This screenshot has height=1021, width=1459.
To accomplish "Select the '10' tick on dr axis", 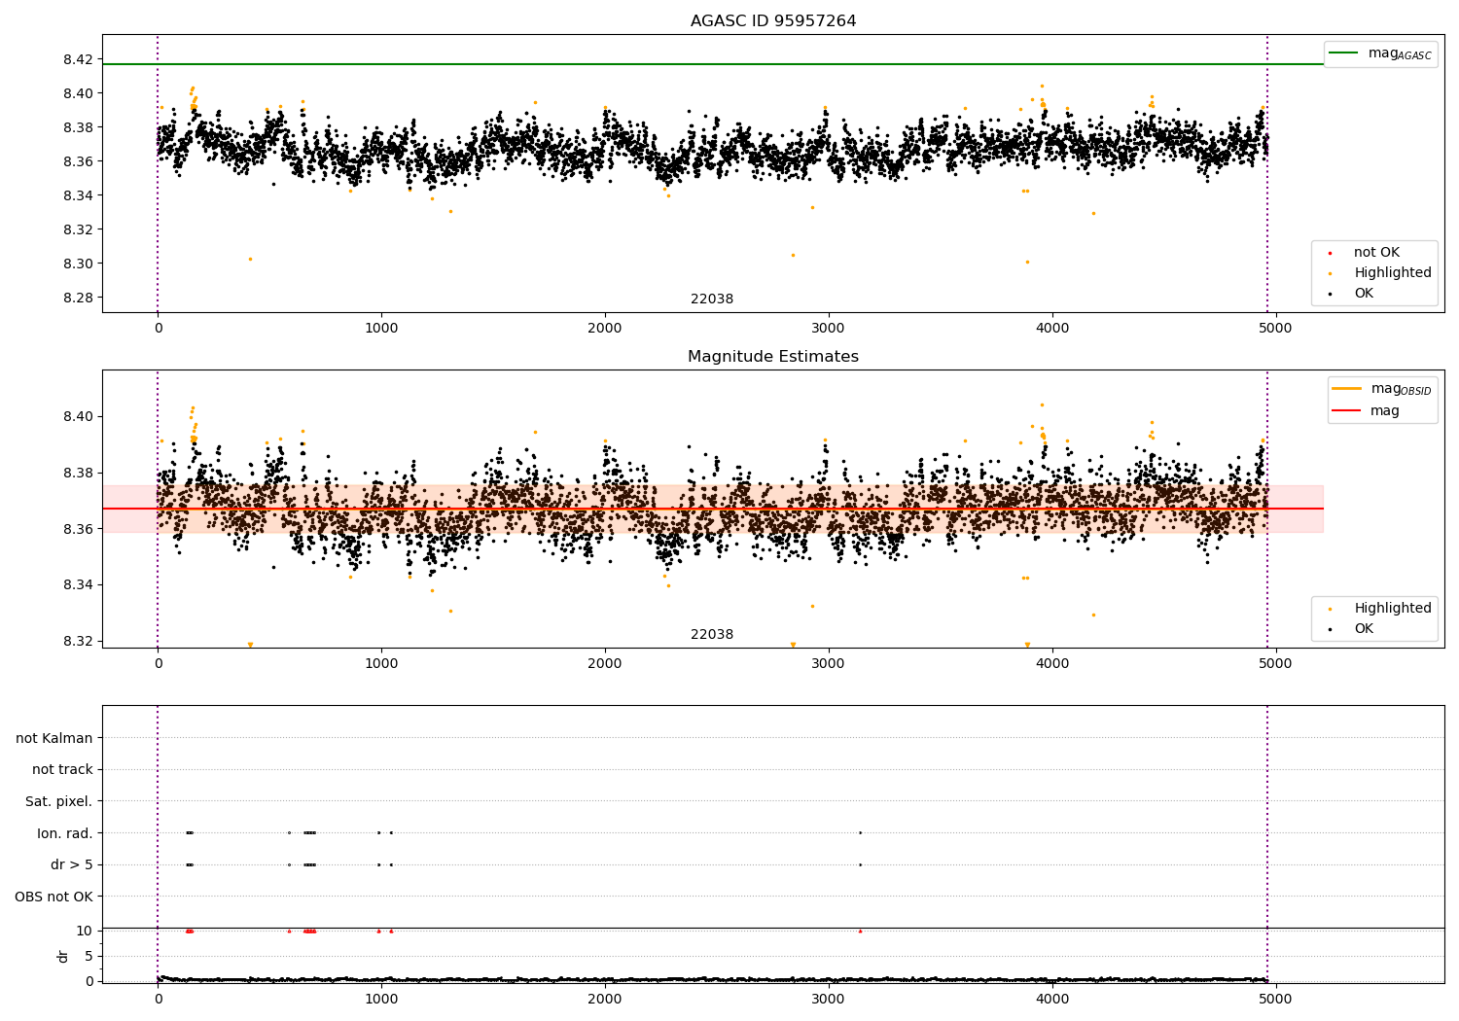I will click(x=85, y=931).
